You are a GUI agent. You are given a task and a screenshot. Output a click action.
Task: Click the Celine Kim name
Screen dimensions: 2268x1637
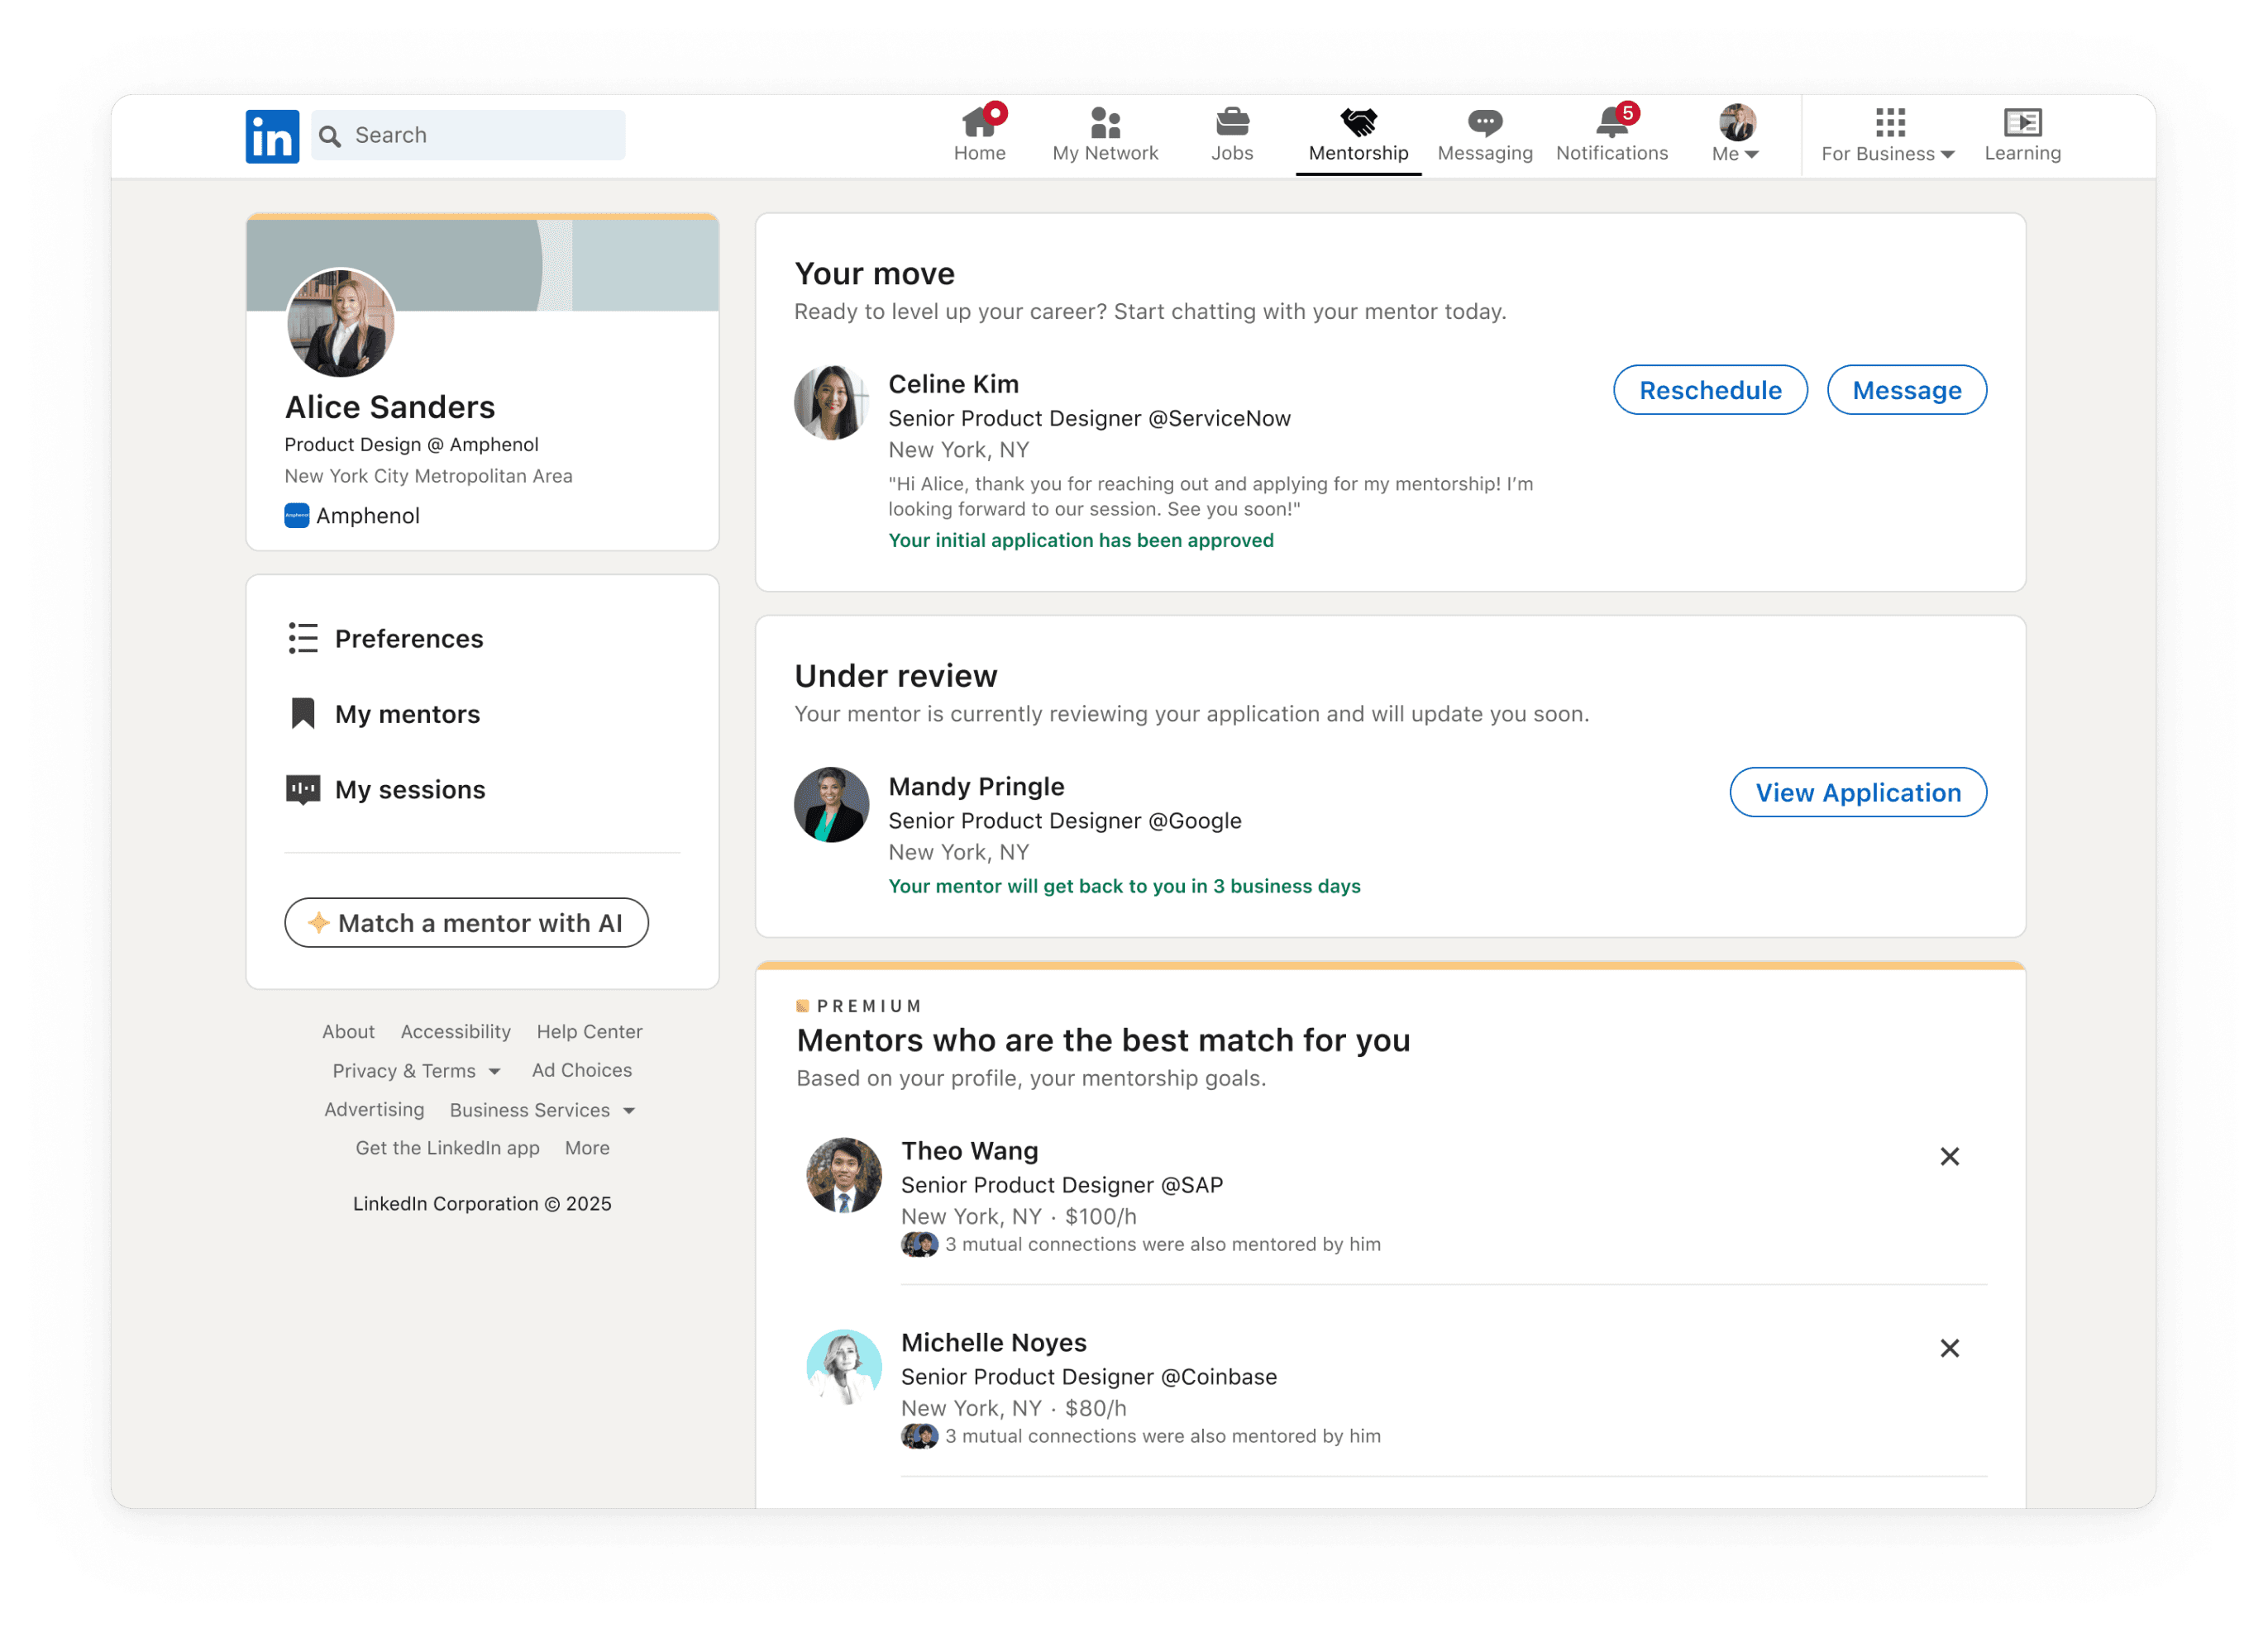click(954, 383)
